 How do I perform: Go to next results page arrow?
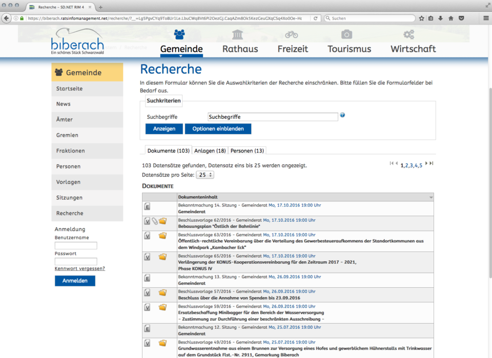[x=426, y=163]
